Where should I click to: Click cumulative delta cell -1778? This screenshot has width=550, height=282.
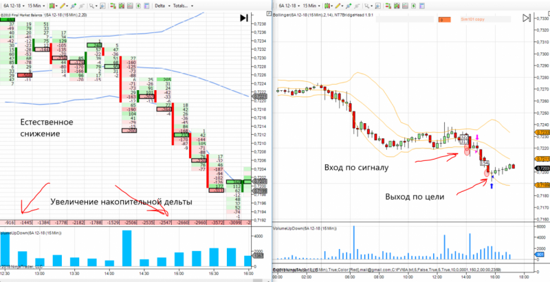point(60,223)
